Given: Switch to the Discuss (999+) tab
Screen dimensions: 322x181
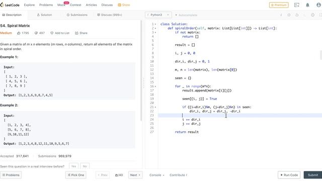Looking at the screenshot, I should (110, 15).
